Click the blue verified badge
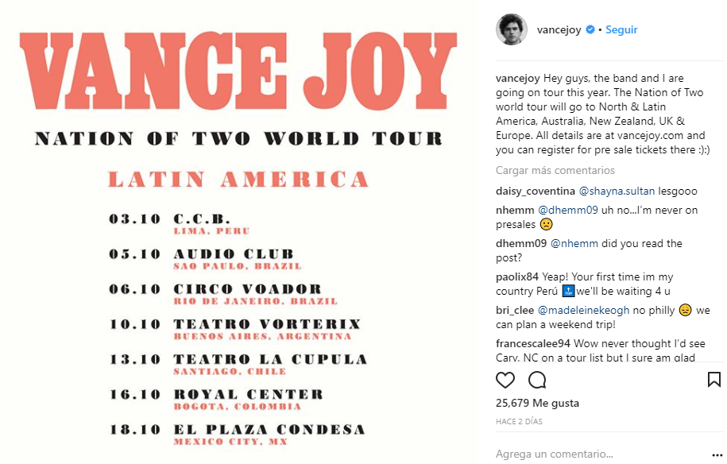The image size is (727, 464). click(590, 30)
